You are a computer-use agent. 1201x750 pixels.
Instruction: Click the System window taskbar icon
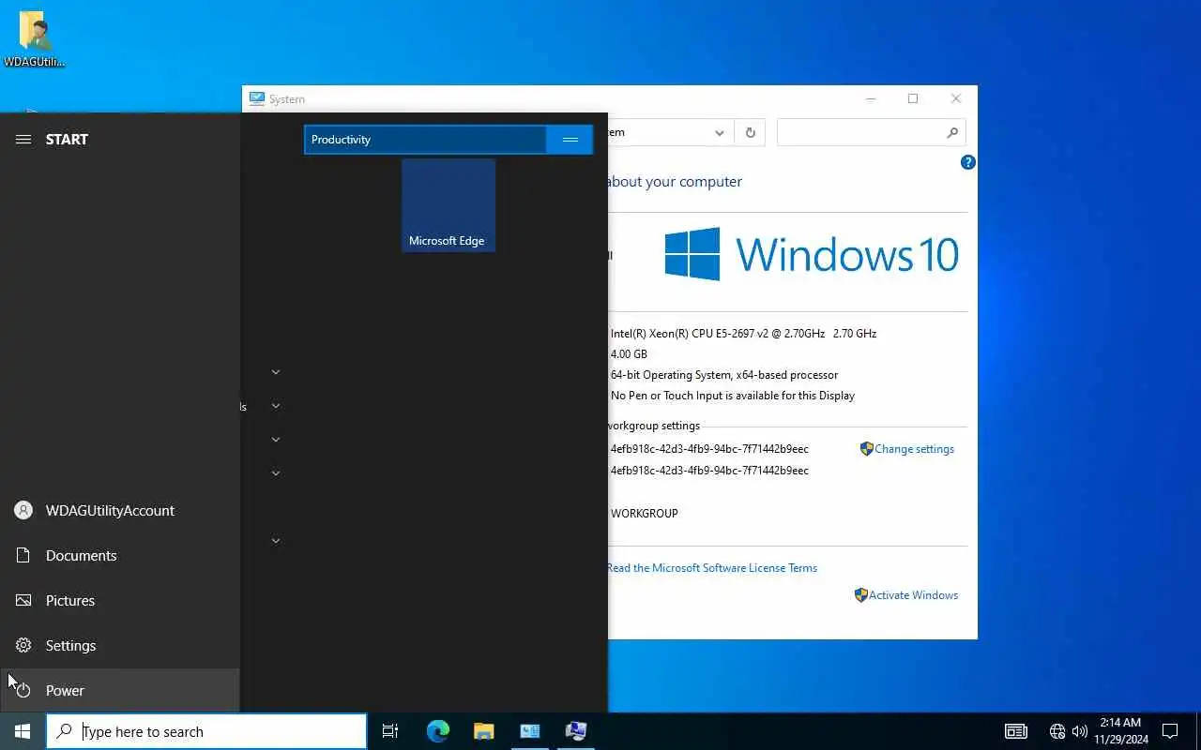coord(576,731)
